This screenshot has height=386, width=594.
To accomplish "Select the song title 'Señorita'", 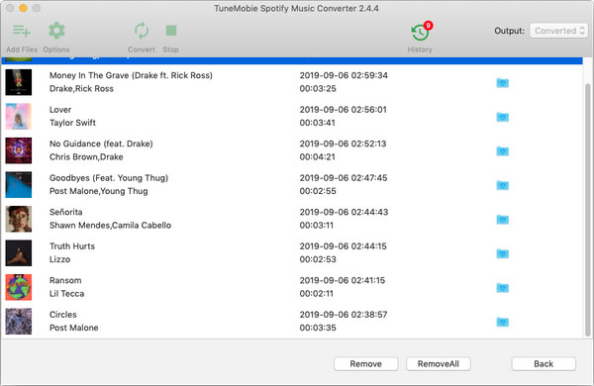I will 66,212.
